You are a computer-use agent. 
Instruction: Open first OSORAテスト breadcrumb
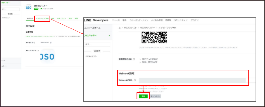pos(130,28)
